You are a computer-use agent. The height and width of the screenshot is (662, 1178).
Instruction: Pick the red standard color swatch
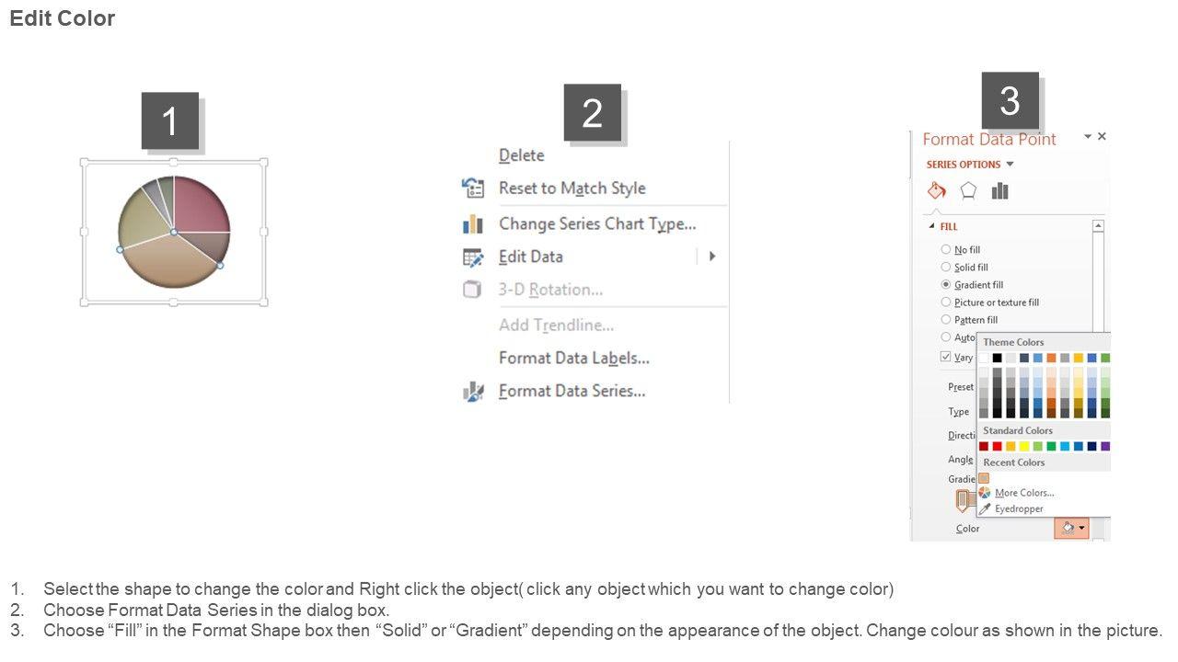997,447
